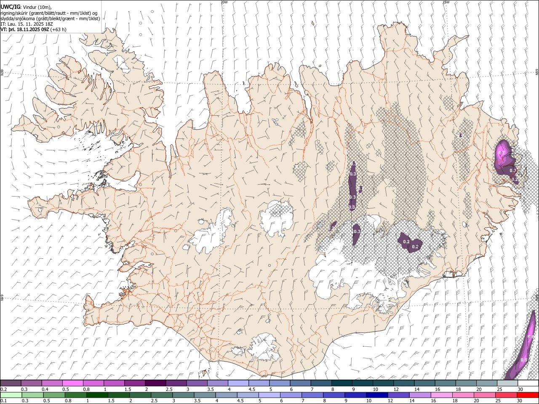Select the crimson swatch labeled 25, bottom bar
The width and height of the screenshot is (539, 404).
(506, 395)
